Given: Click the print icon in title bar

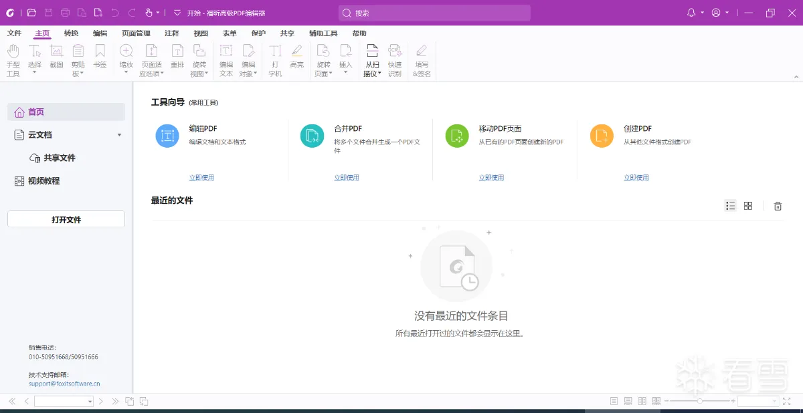Looking at the screenshot, I should point(65,13).
